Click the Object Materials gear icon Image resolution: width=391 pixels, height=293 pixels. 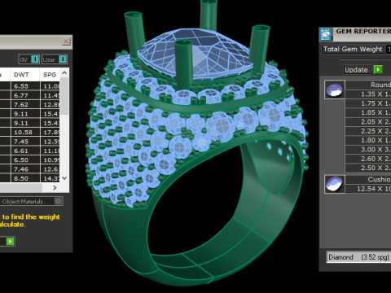(58, 201)
